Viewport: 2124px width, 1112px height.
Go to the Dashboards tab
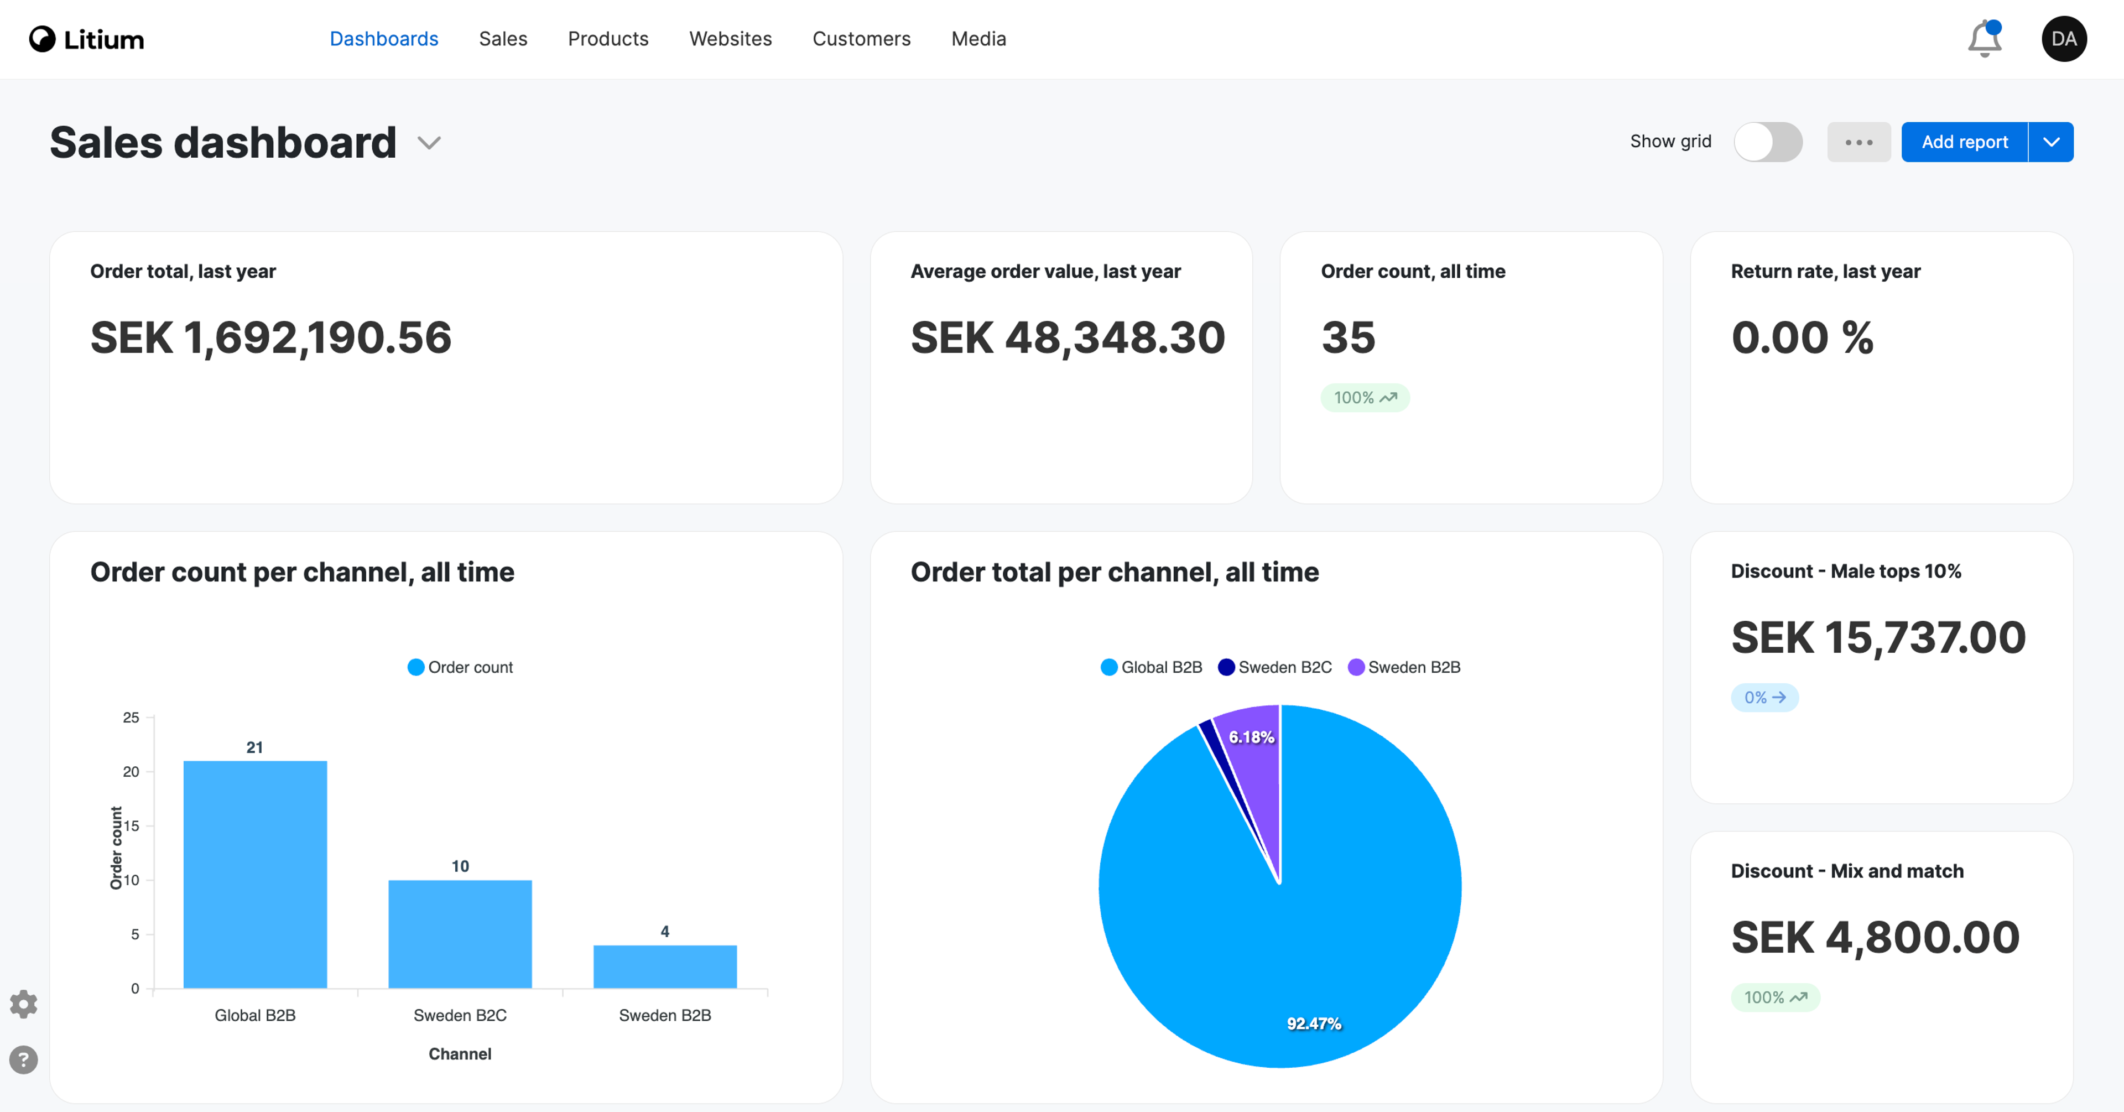pyautogui.click(x=384, y=39)
